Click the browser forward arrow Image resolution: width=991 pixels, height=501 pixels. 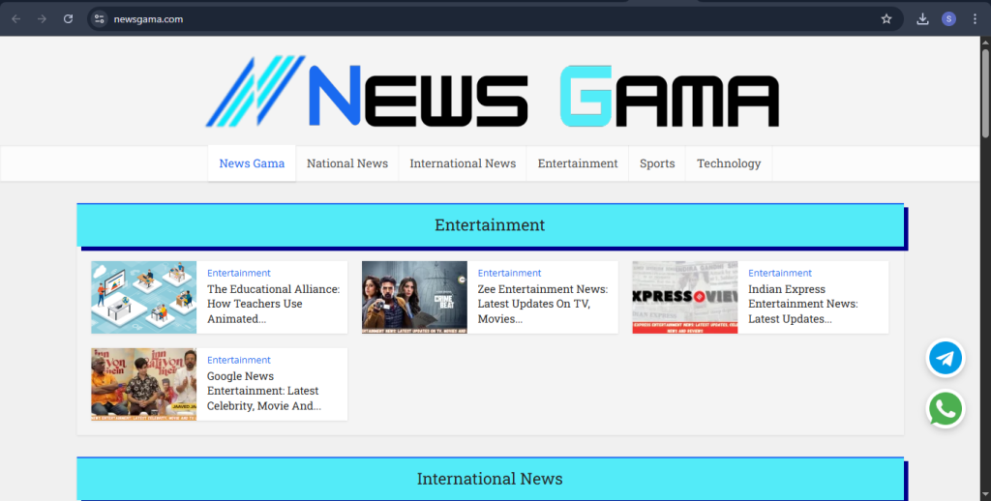42,19
